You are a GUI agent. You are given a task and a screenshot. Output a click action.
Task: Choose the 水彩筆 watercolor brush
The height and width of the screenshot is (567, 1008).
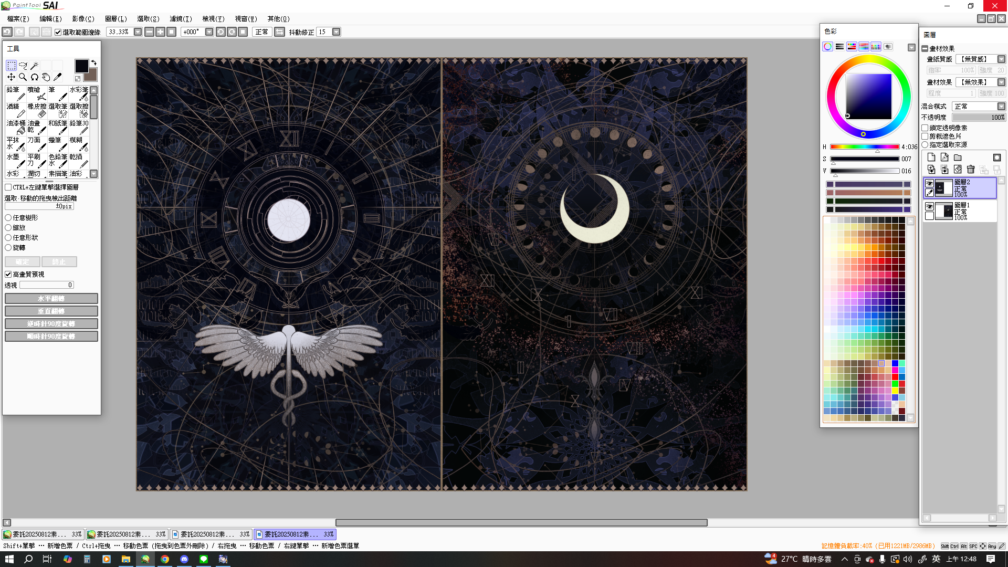tap(79, 93)
